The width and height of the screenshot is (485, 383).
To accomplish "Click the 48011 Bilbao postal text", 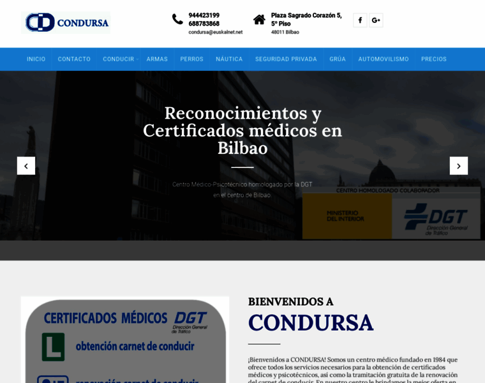I will (x=285, y=32).
